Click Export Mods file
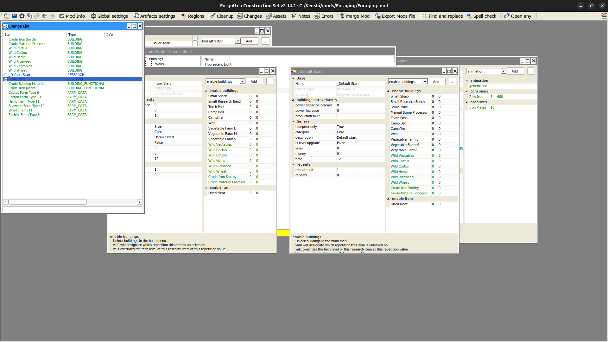The height and width of the screenshot is (342, 608). pos(395,16)
